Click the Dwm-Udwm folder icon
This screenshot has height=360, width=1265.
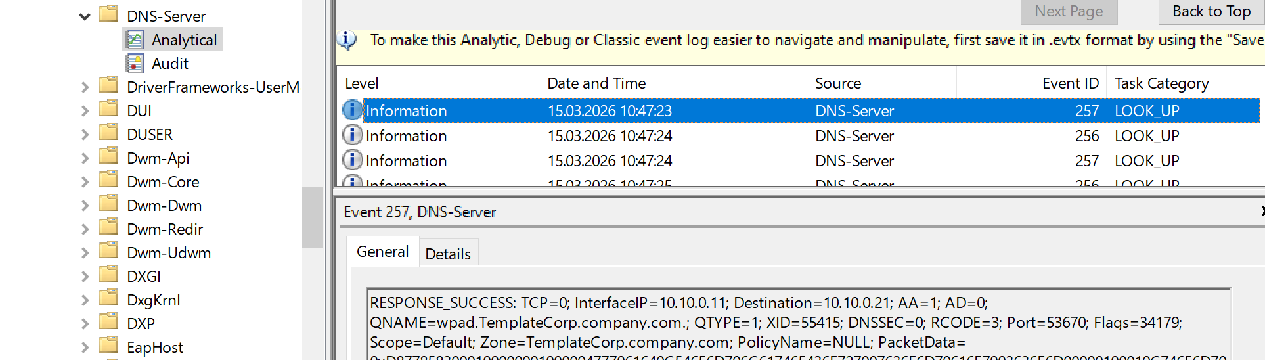108,251
